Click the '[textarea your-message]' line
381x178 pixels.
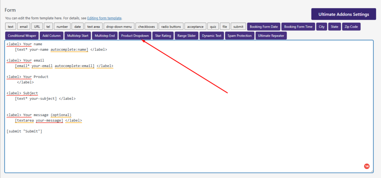click(x=48, y=120)
